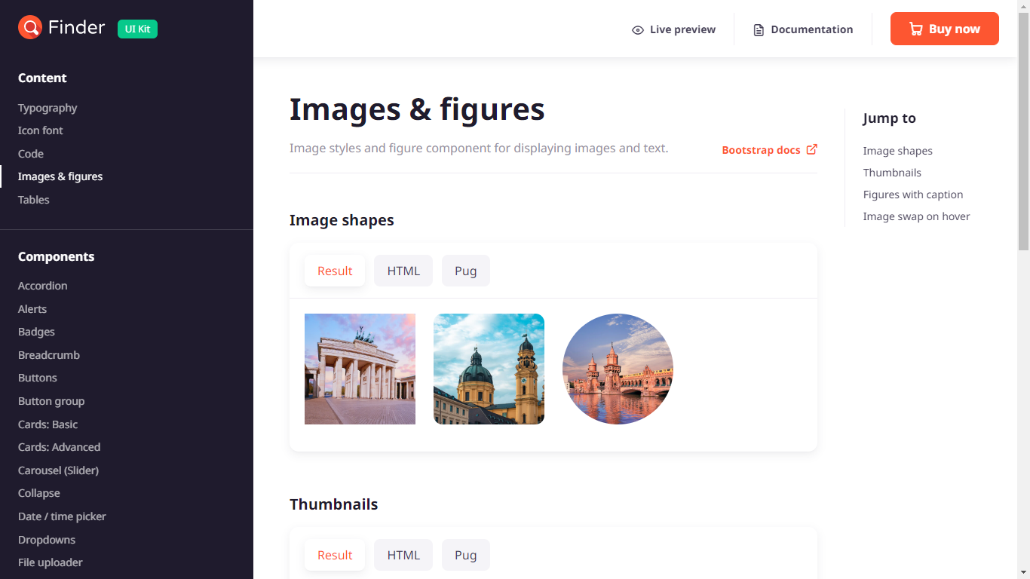The width and height of the screenshot is (1030, 579).
Task: Open Images & figures sidebar item
Action: coord(60,176)
